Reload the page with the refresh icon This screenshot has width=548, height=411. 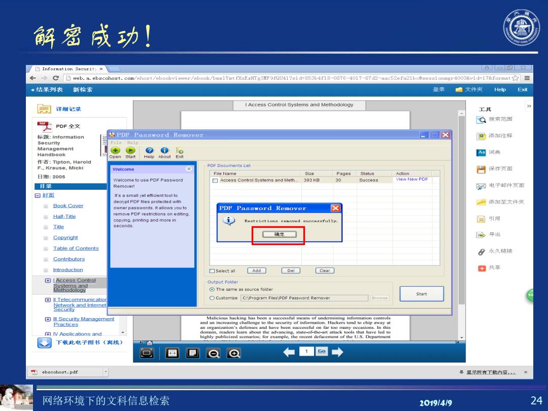(56, 78)
